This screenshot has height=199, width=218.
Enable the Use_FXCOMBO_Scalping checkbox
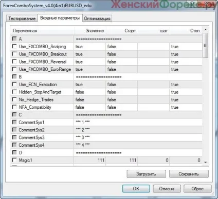click(x=14, y=46)
